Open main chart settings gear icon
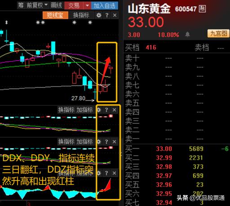This screenshot has height=206, width=230. point(99,15)
